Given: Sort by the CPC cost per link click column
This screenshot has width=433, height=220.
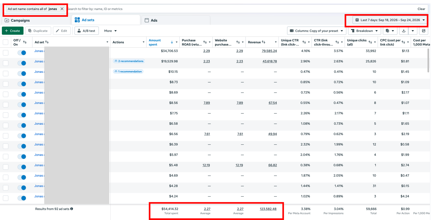Looking at the screenshot, I should 403,42.
